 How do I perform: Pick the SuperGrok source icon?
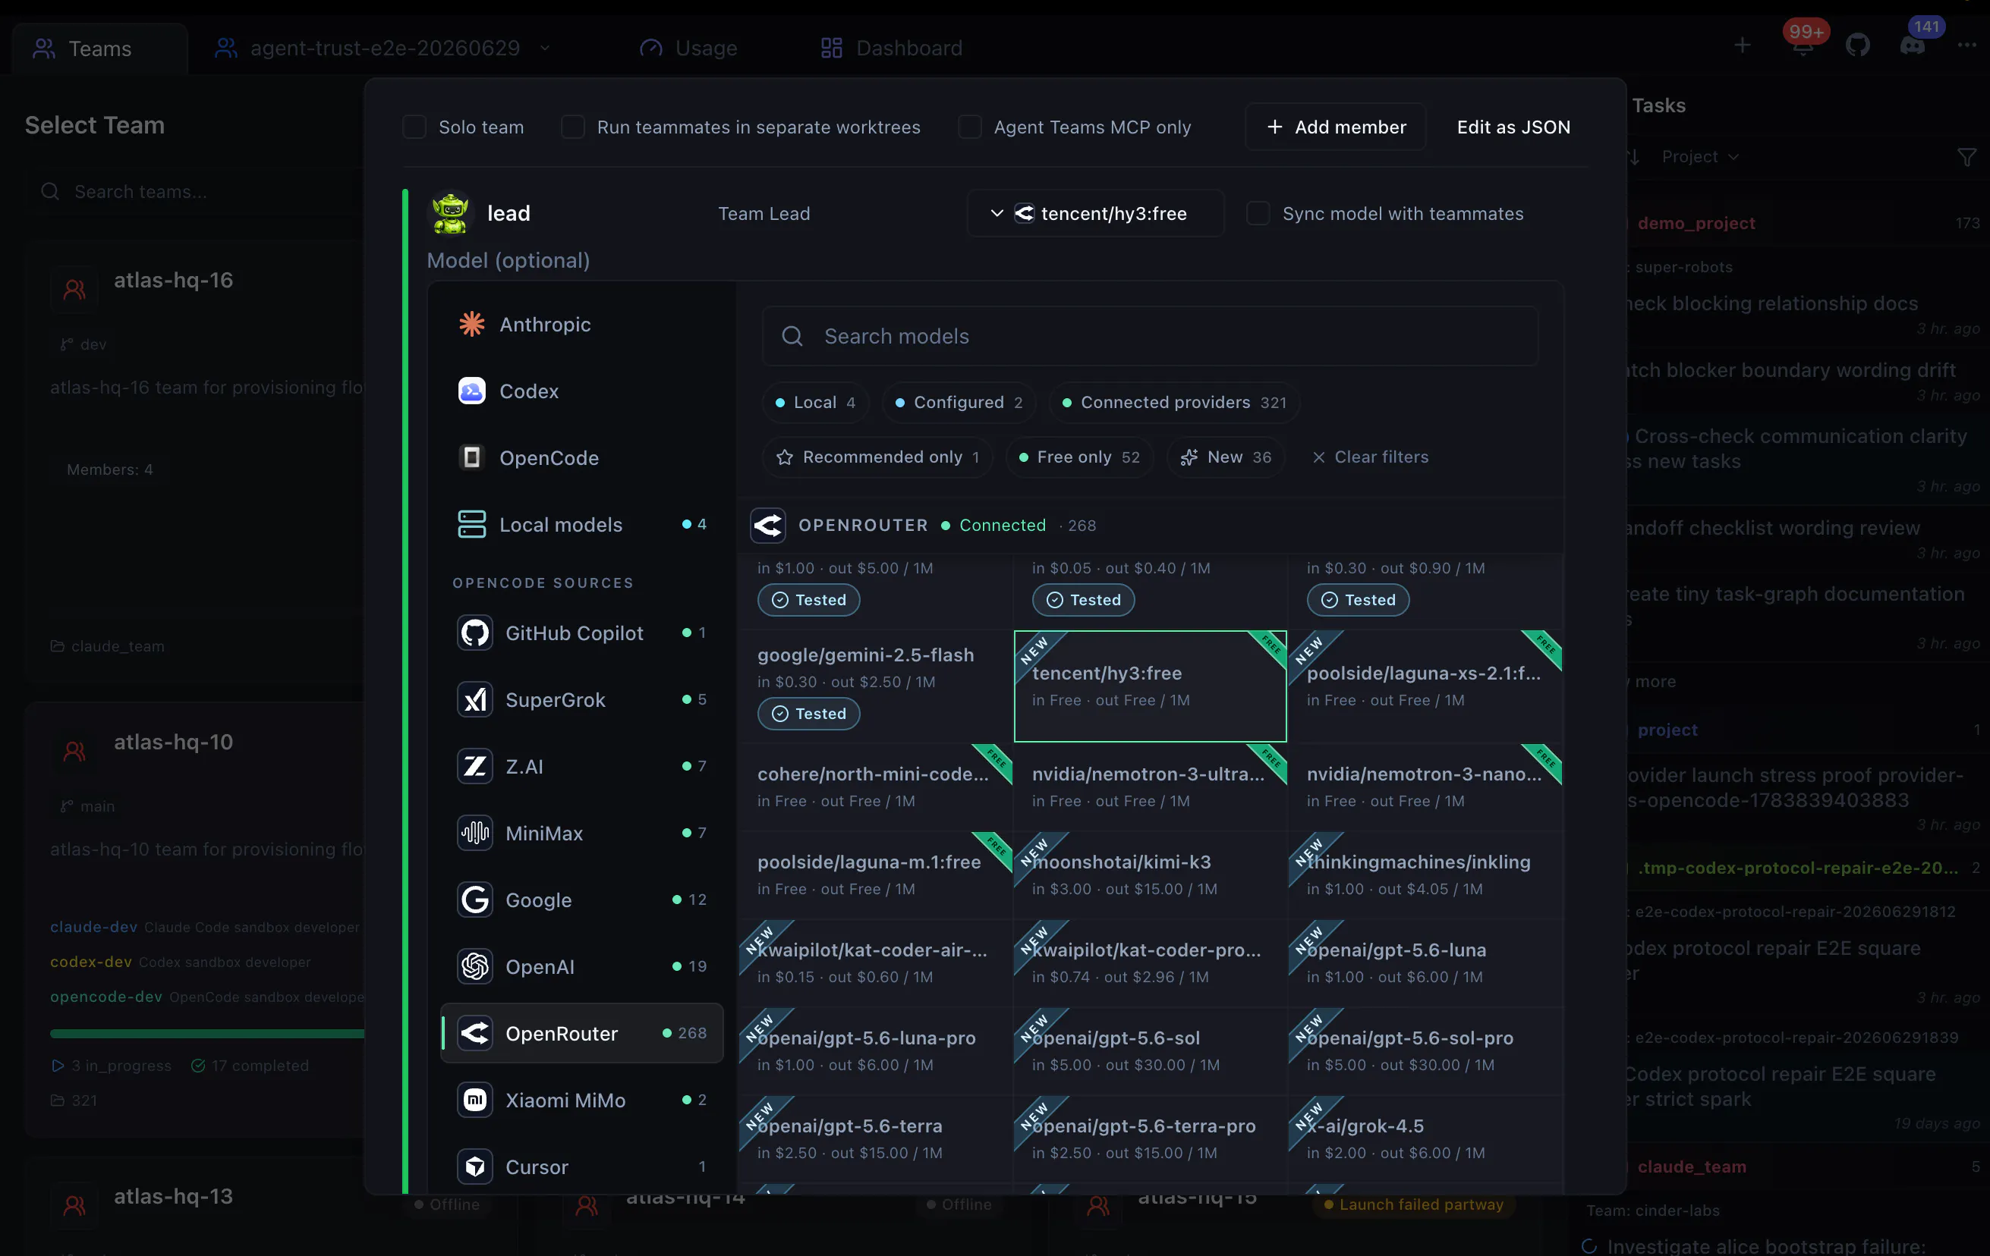tap(475, 700)
